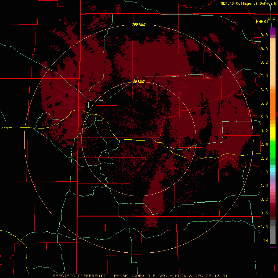Click the 3.4 color scale value

point(264,145)
